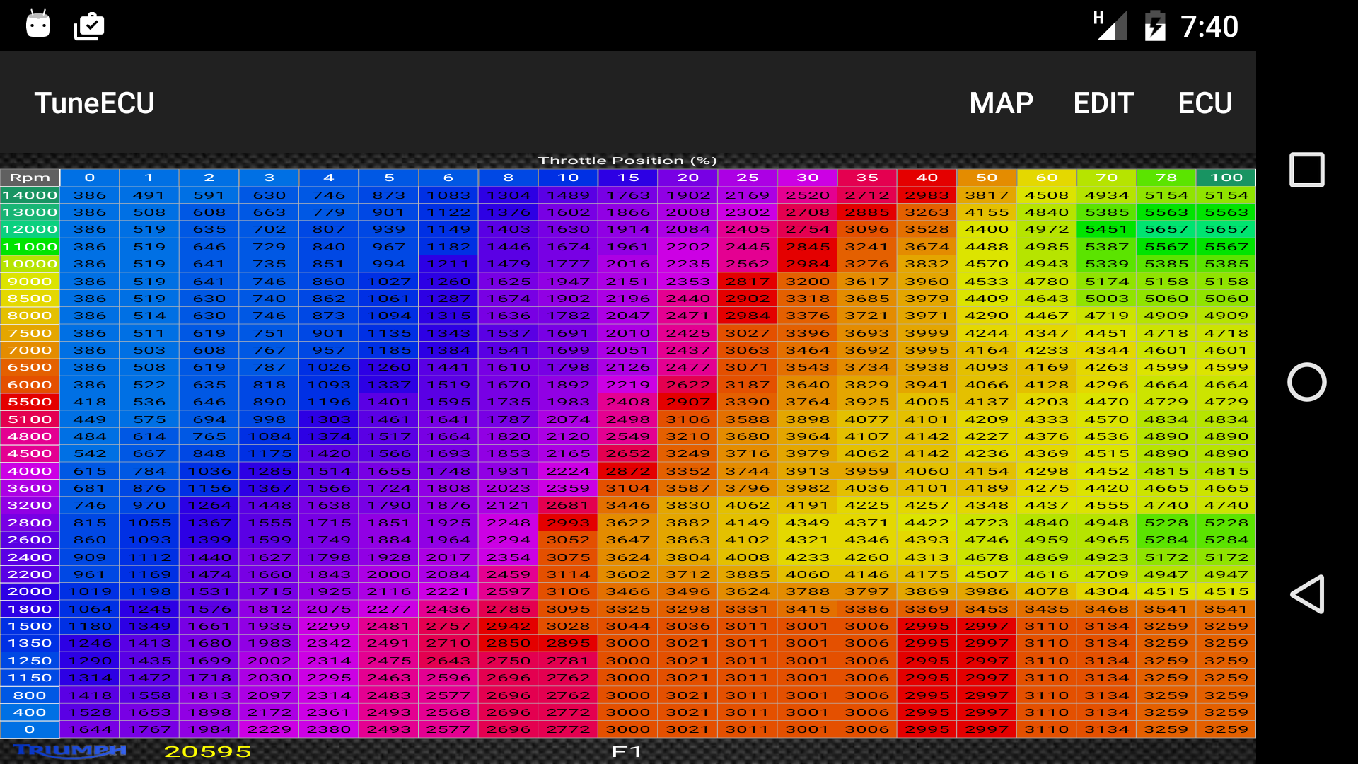Select the throttle position 100 column header
This screenshot has height=764, width=1358.
(1226, 178)
